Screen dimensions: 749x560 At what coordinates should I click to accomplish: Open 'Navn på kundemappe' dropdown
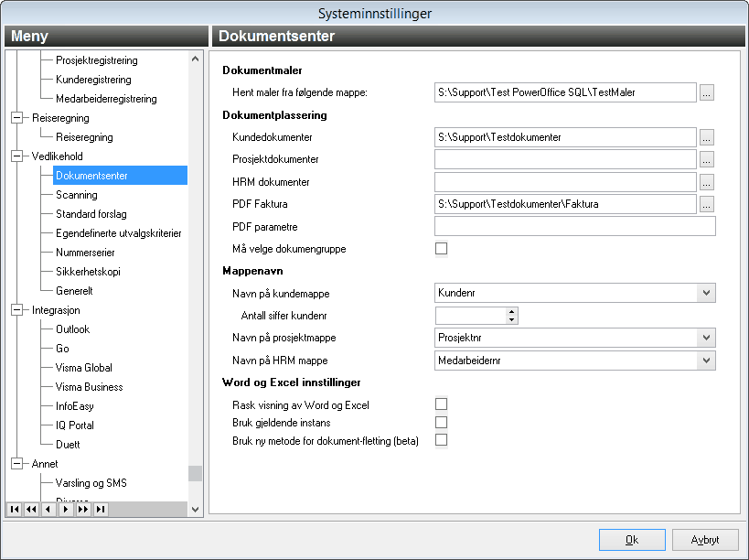pos(706,293)
